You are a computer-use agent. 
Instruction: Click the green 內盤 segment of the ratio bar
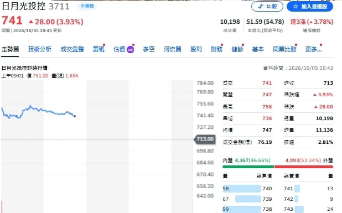248,167
